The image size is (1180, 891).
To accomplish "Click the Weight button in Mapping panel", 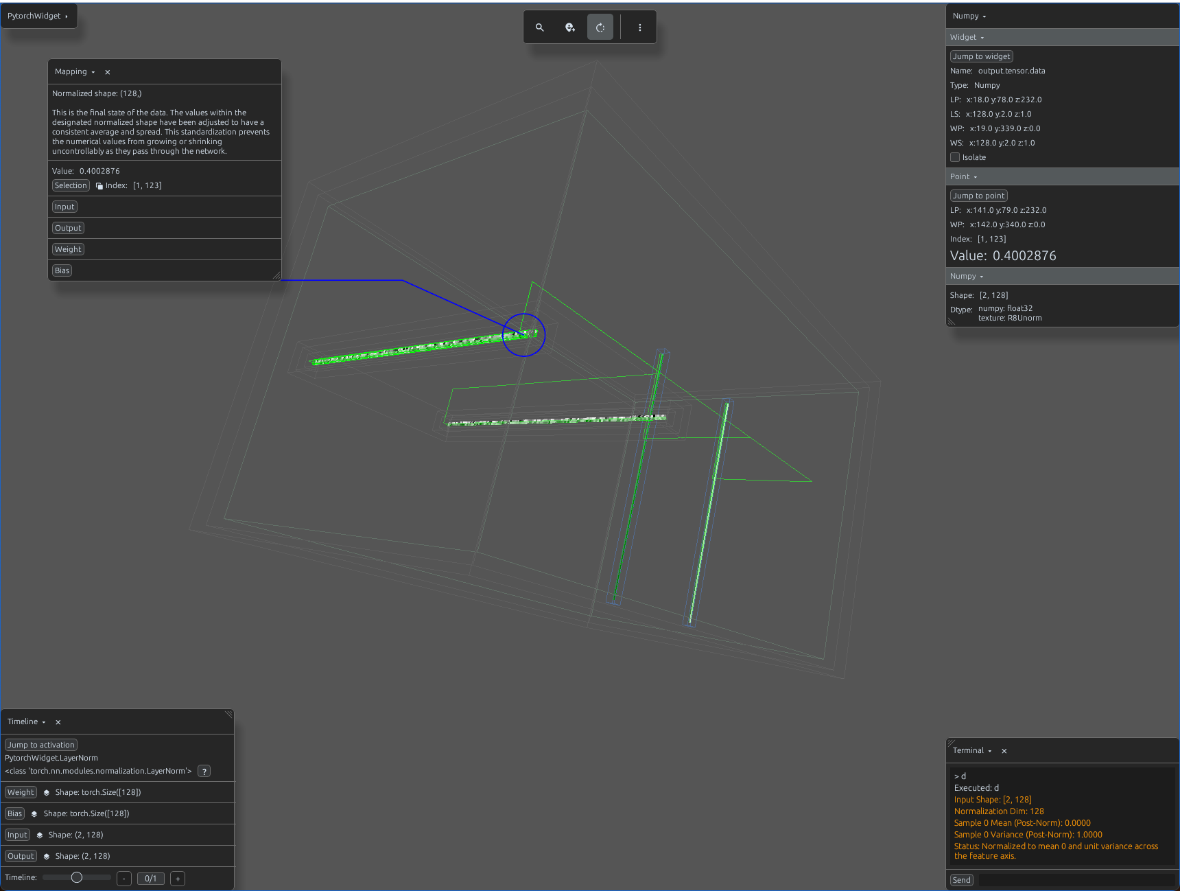I will click(x=68, y=249).
